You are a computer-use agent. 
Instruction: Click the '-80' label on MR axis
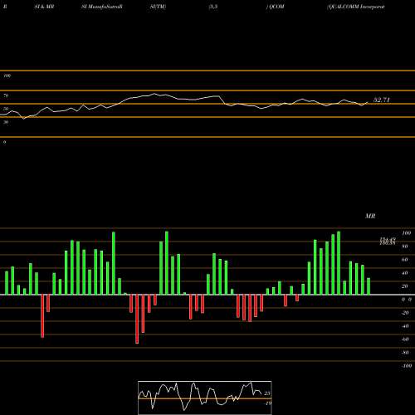point(405,353)
